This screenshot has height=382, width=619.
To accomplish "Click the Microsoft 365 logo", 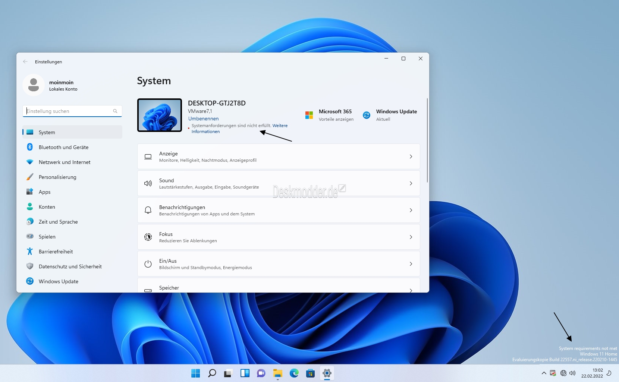I will 309,115.
